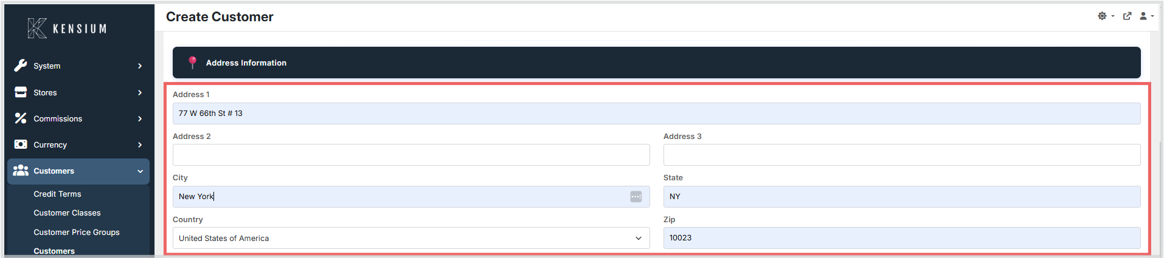Click the Customers people icon
Image resolution: width=1164 pixels, height=258 pixels.
tap(21, 171)
